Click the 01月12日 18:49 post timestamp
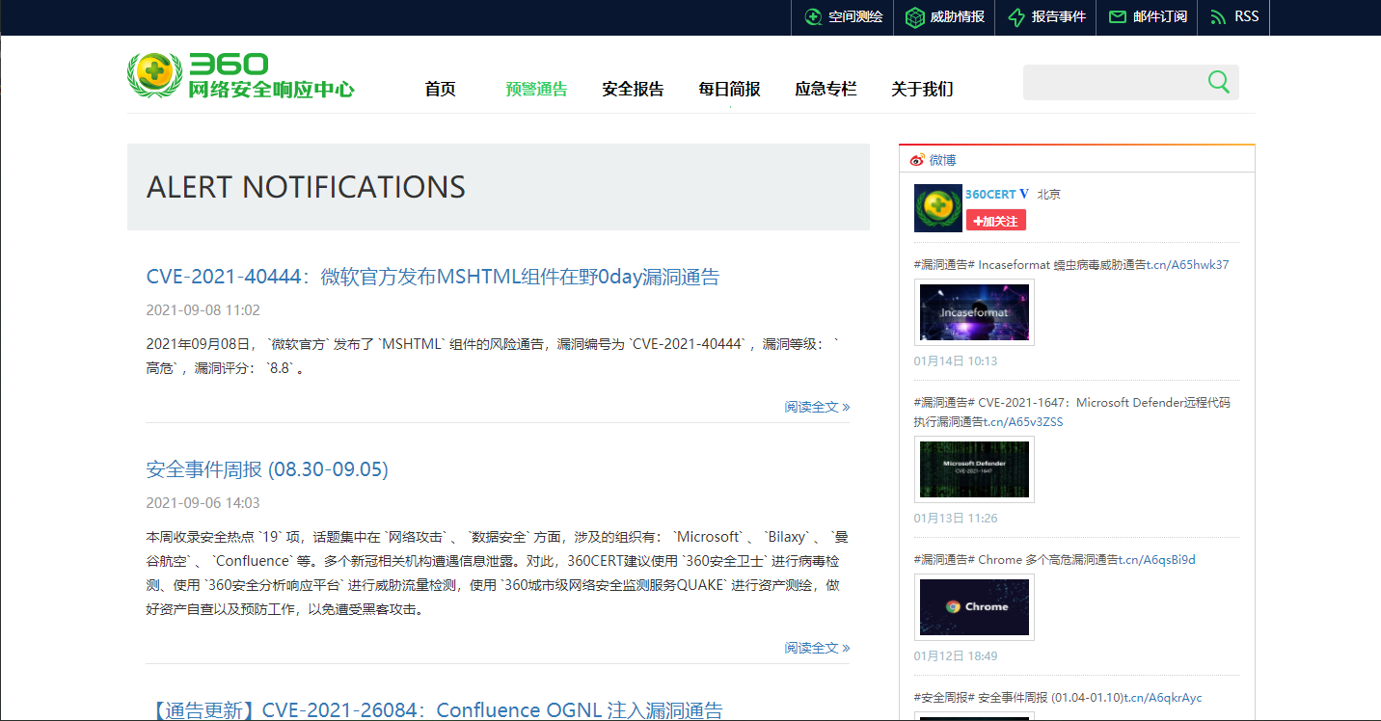The width and height of the screenshot is (1381, 721). click(x=956, y=655)
